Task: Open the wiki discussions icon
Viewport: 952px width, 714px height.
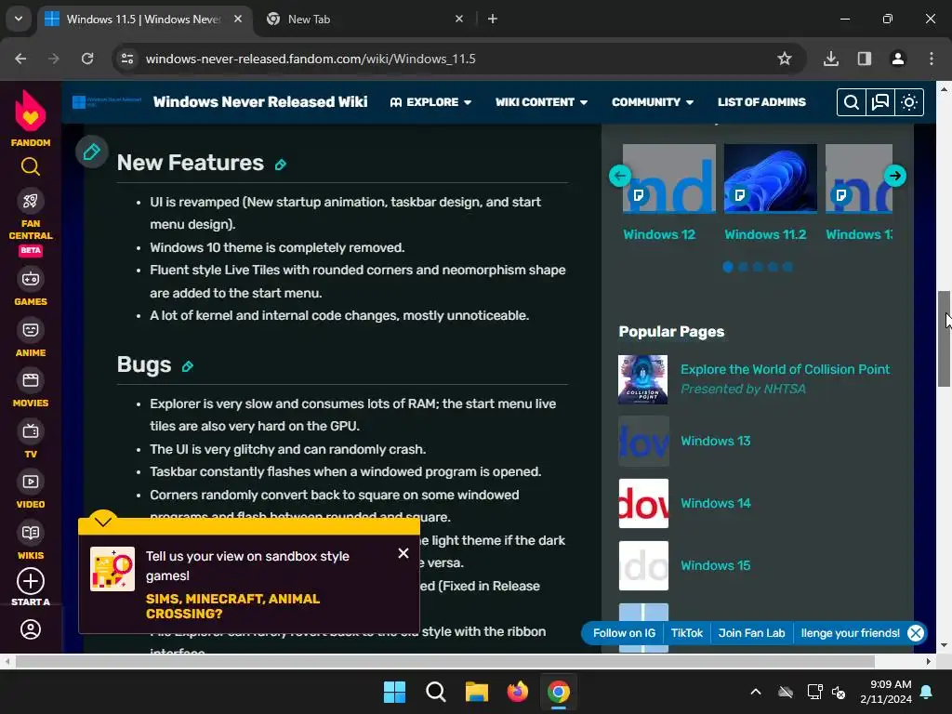Action: point(880,102)
